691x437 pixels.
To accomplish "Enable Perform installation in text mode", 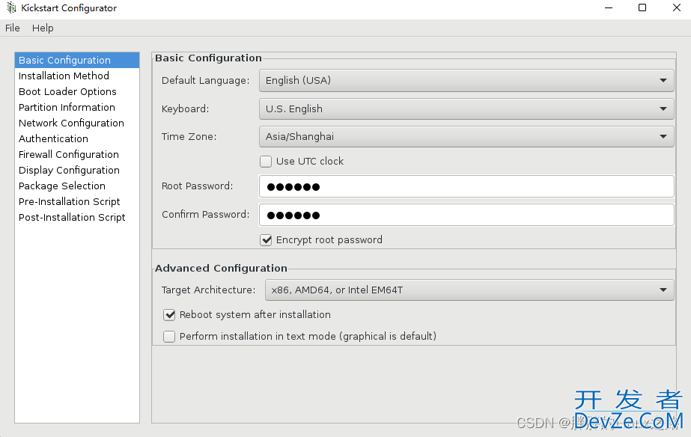I will point(169,337).
